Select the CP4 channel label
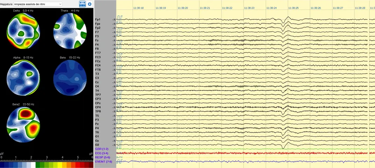375x168 pixels. [98, 107]
